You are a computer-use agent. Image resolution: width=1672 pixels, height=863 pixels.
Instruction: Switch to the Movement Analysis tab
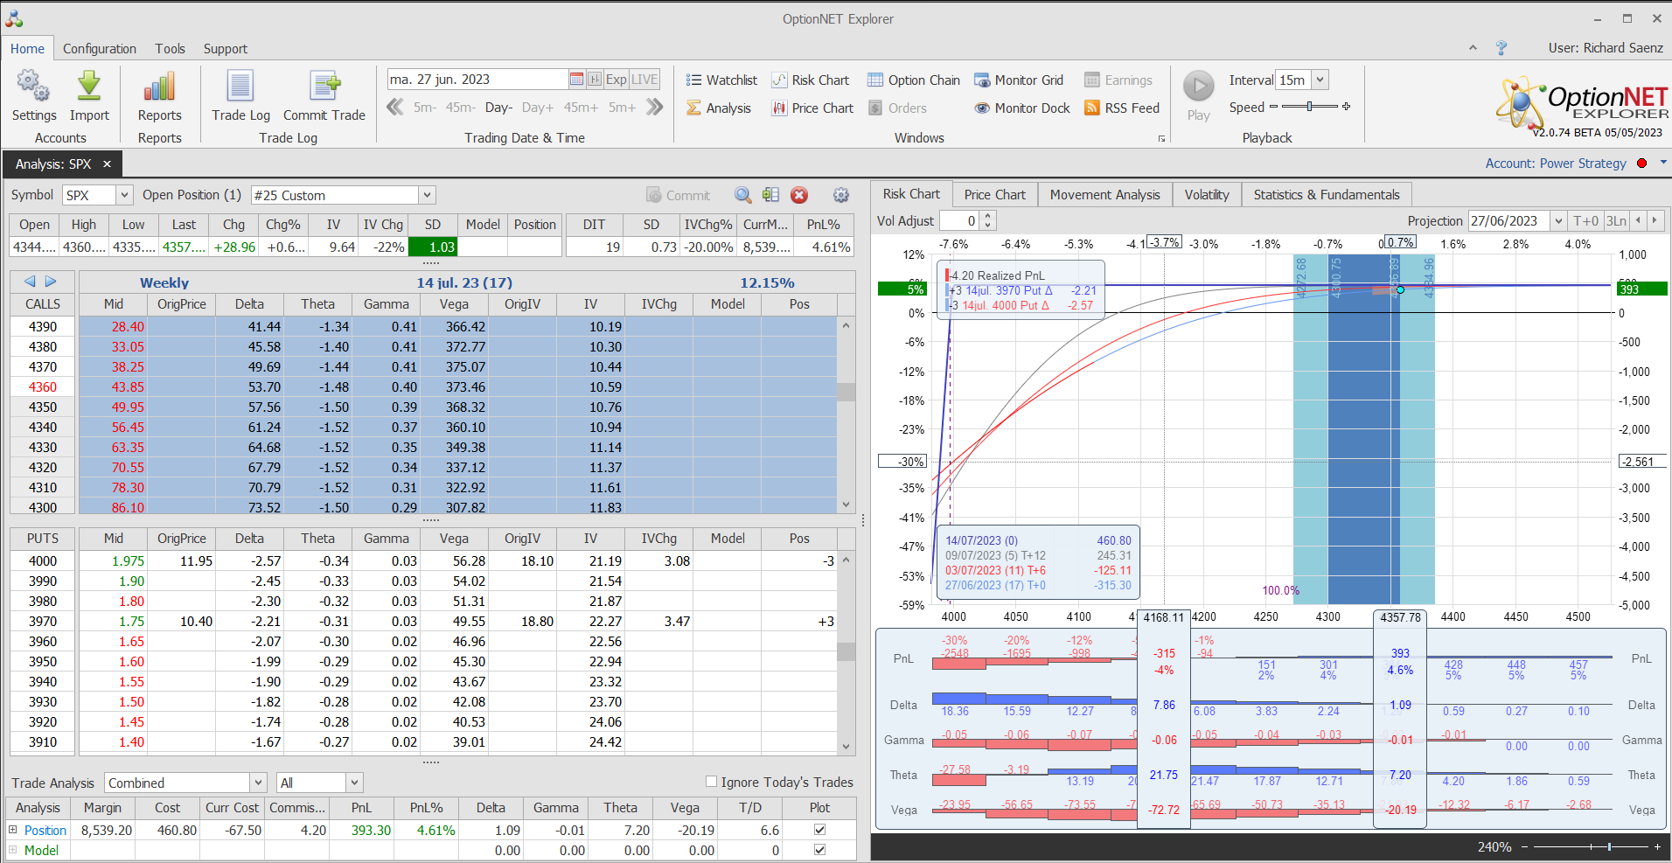pyautogui.click(x=1104, y=195)
